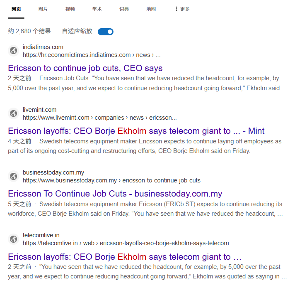Expand the 更多 menu

[182, 9]
